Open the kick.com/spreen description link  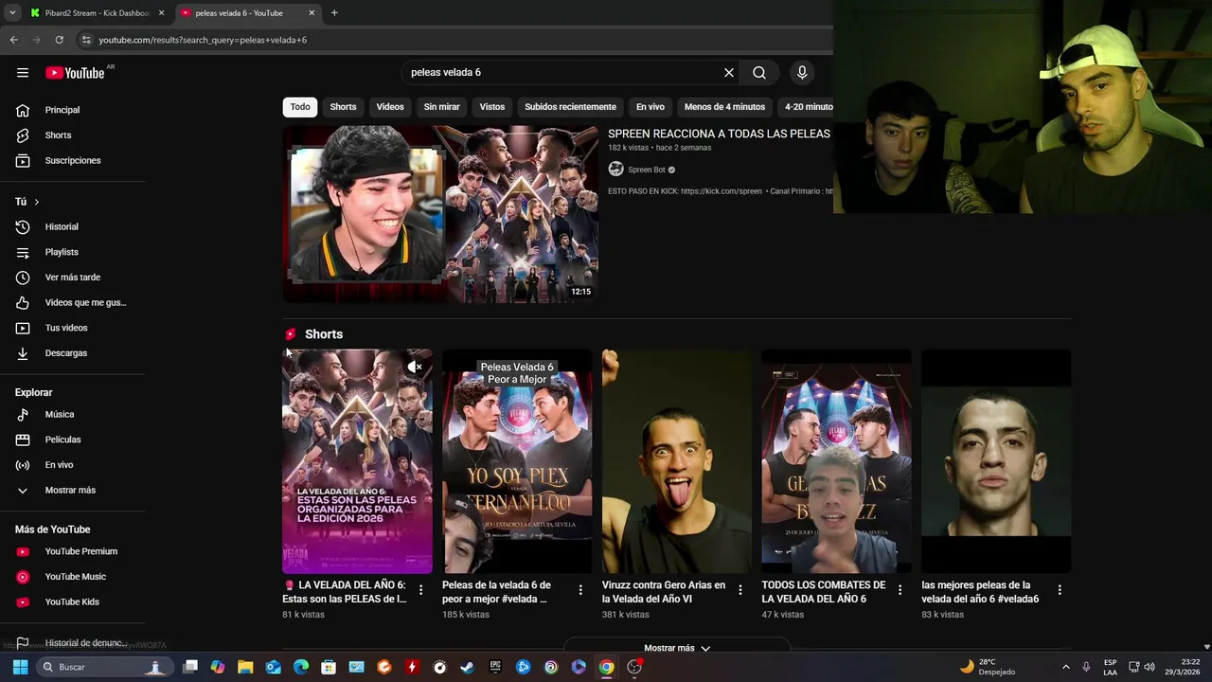(x=722, y=191)
